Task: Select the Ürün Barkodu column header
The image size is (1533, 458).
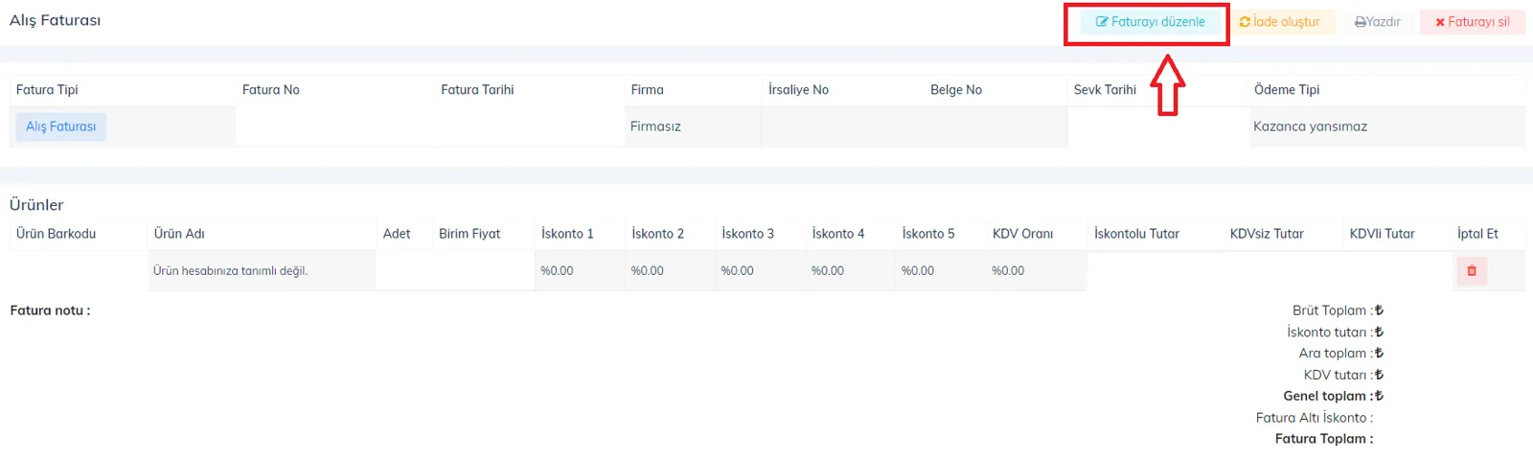Action: point(56,234)
